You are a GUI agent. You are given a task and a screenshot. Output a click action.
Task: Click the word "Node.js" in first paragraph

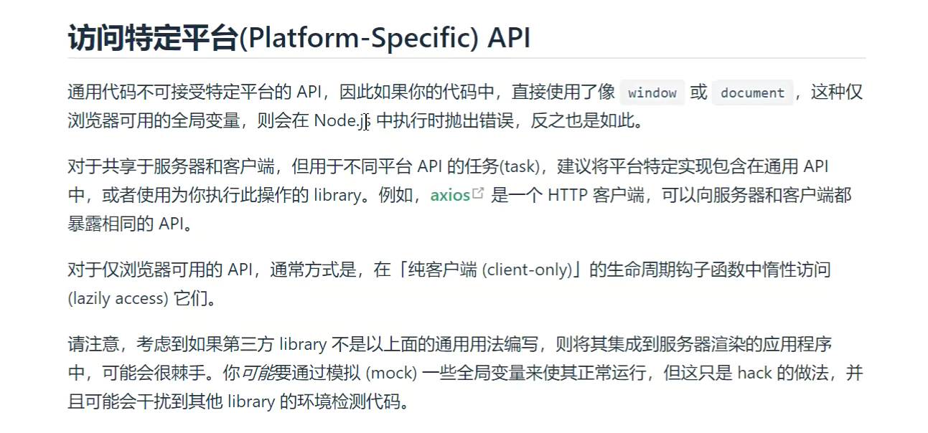[x=342, y=121]
